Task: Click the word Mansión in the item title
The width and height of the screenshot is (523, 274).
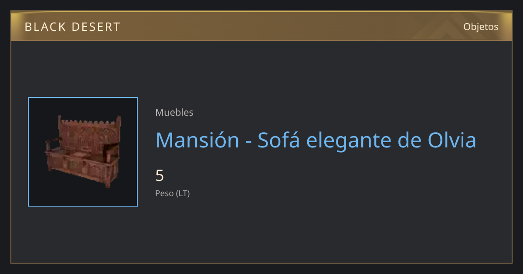Action: pos(197,140)
